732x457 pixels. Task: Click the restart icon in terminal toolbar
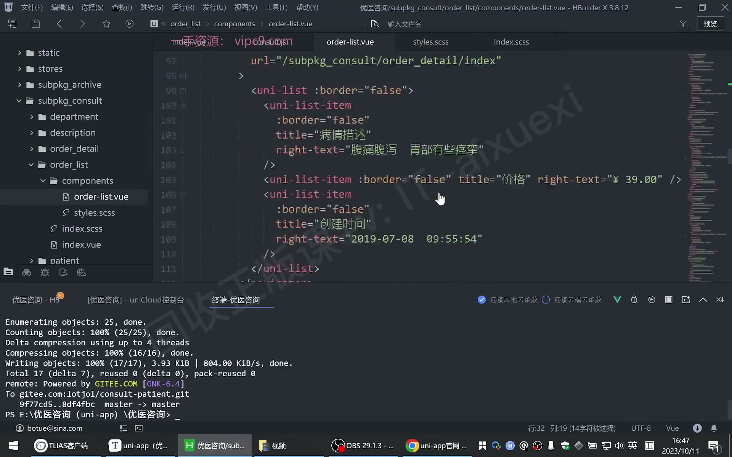pos(652,300)
